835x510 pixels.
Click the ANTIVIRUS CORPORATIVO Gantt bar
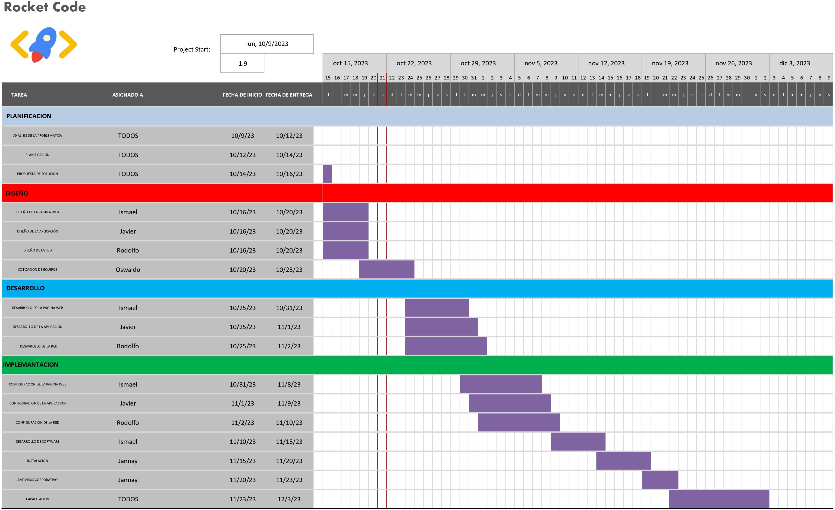[x=660, y=480]
